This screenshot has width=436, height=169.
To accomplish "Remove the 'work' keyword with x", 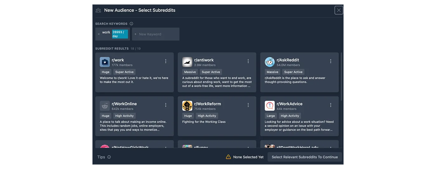I will (99, 34).
